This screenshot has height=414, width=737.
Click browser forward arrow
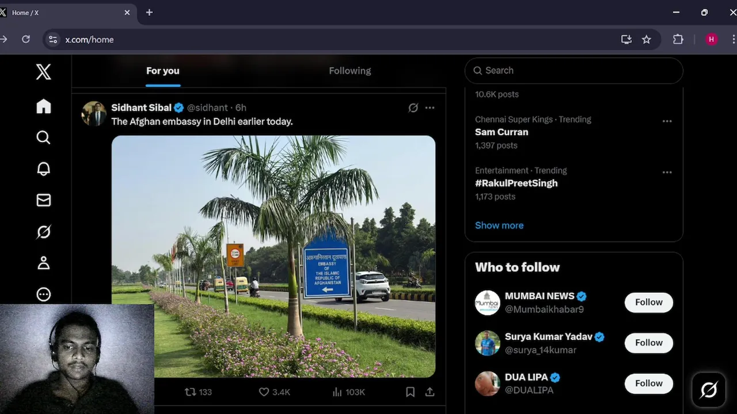pyautogui.click(x=4, y=39)
